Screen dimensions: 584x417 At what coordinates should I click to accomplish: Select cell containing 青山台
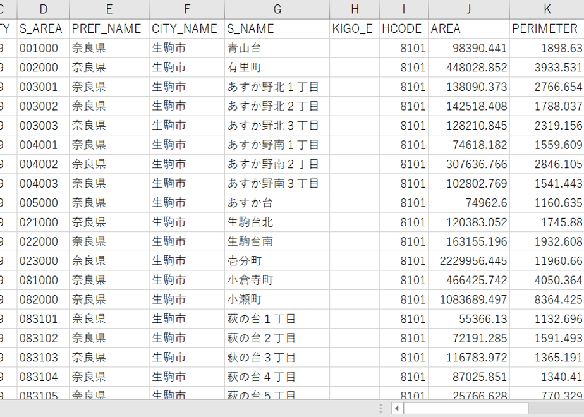pos(277,48)
